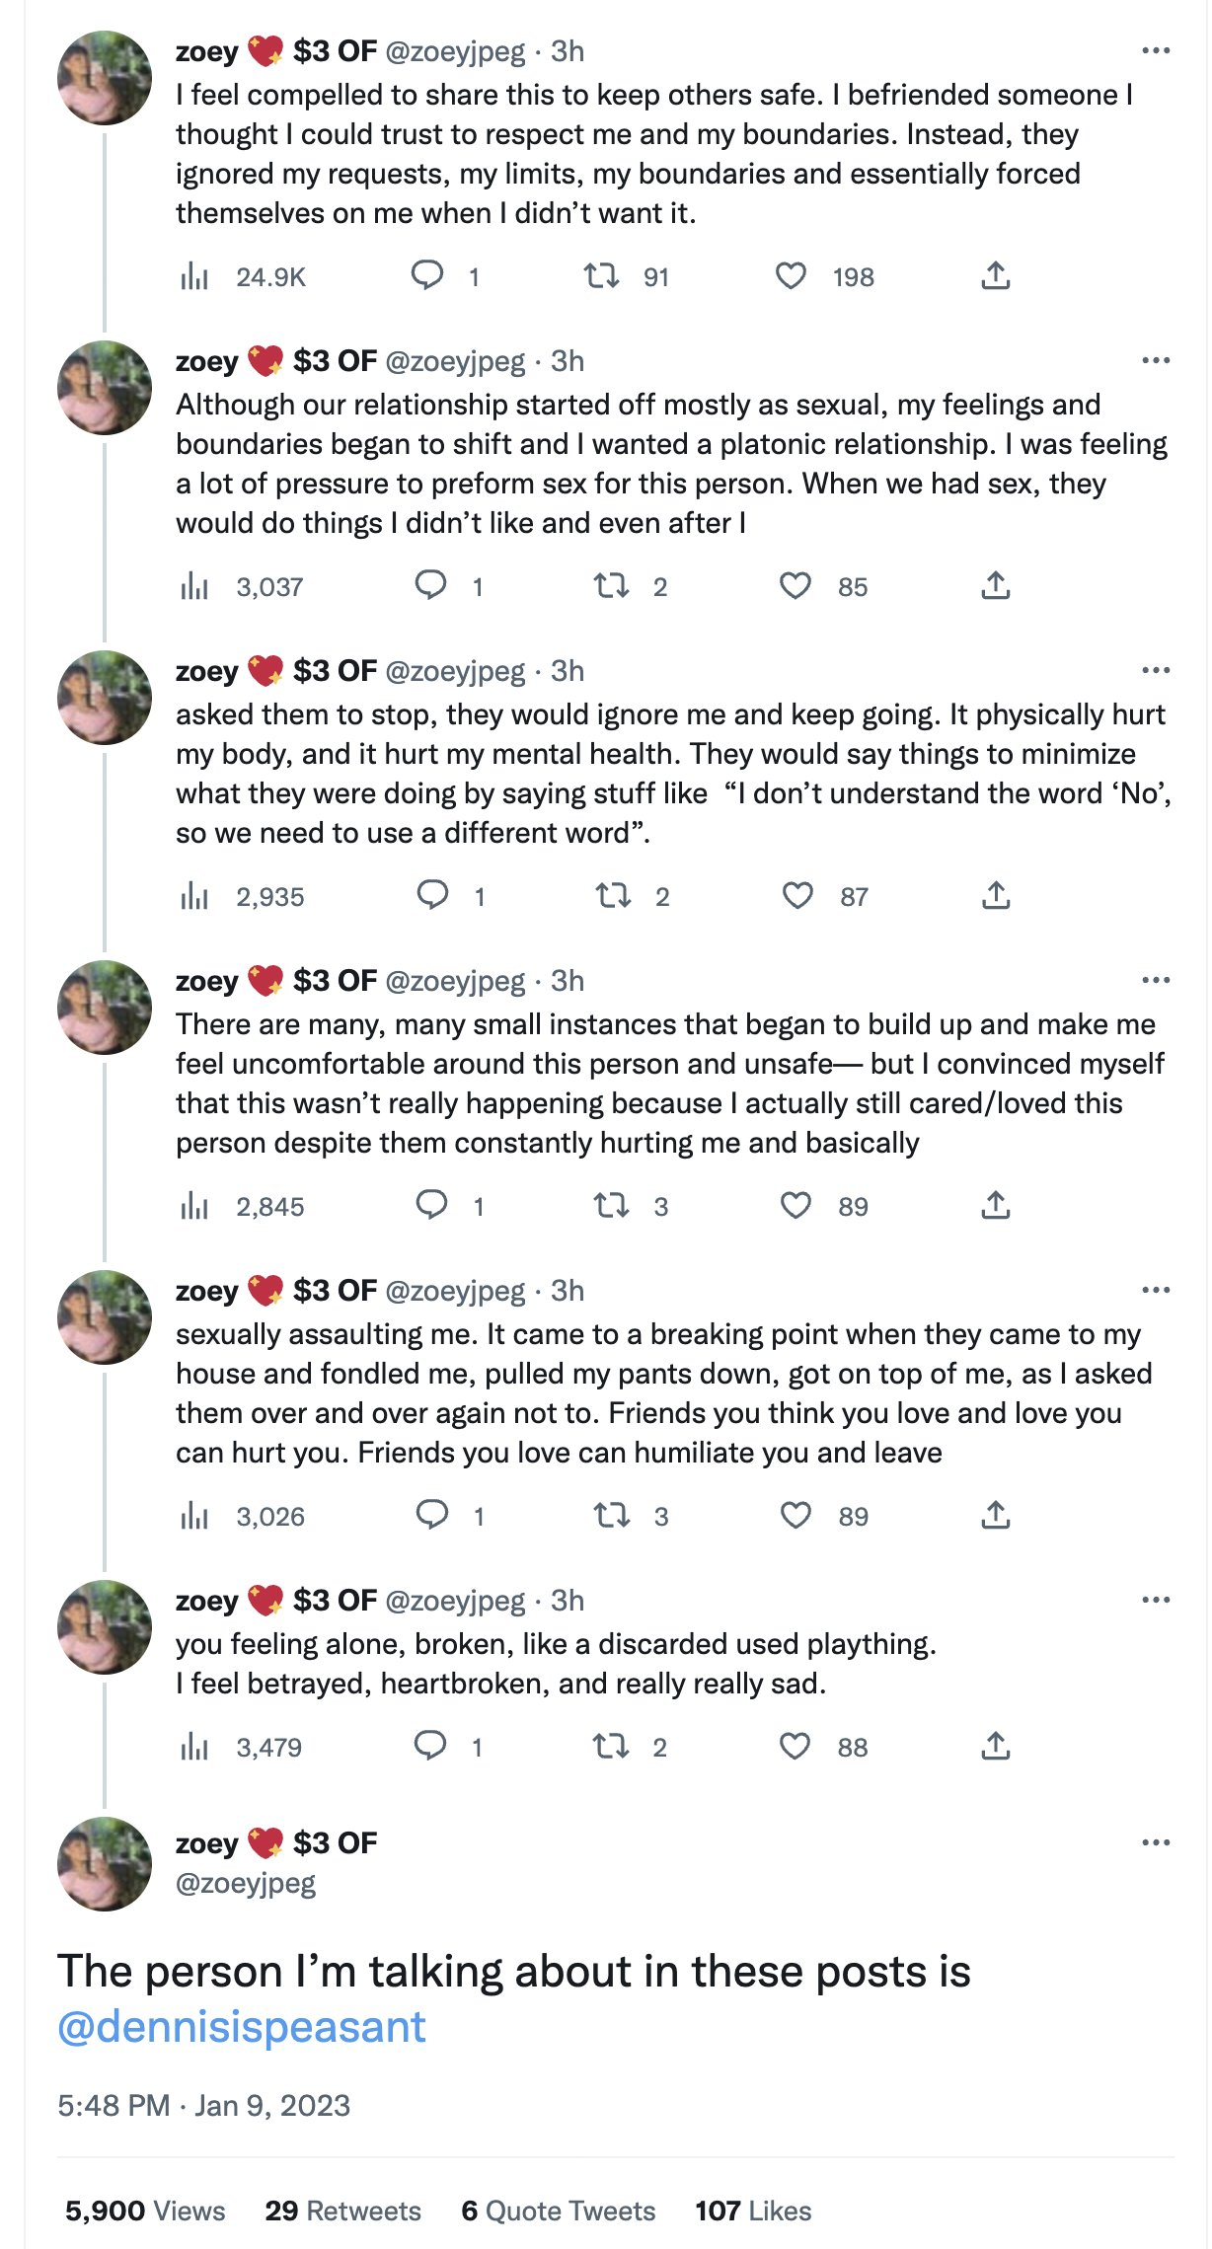Open more options on tweet with 2,935 views
This screenshot has height=2249, width=1212.
(x=1155, y=671)
